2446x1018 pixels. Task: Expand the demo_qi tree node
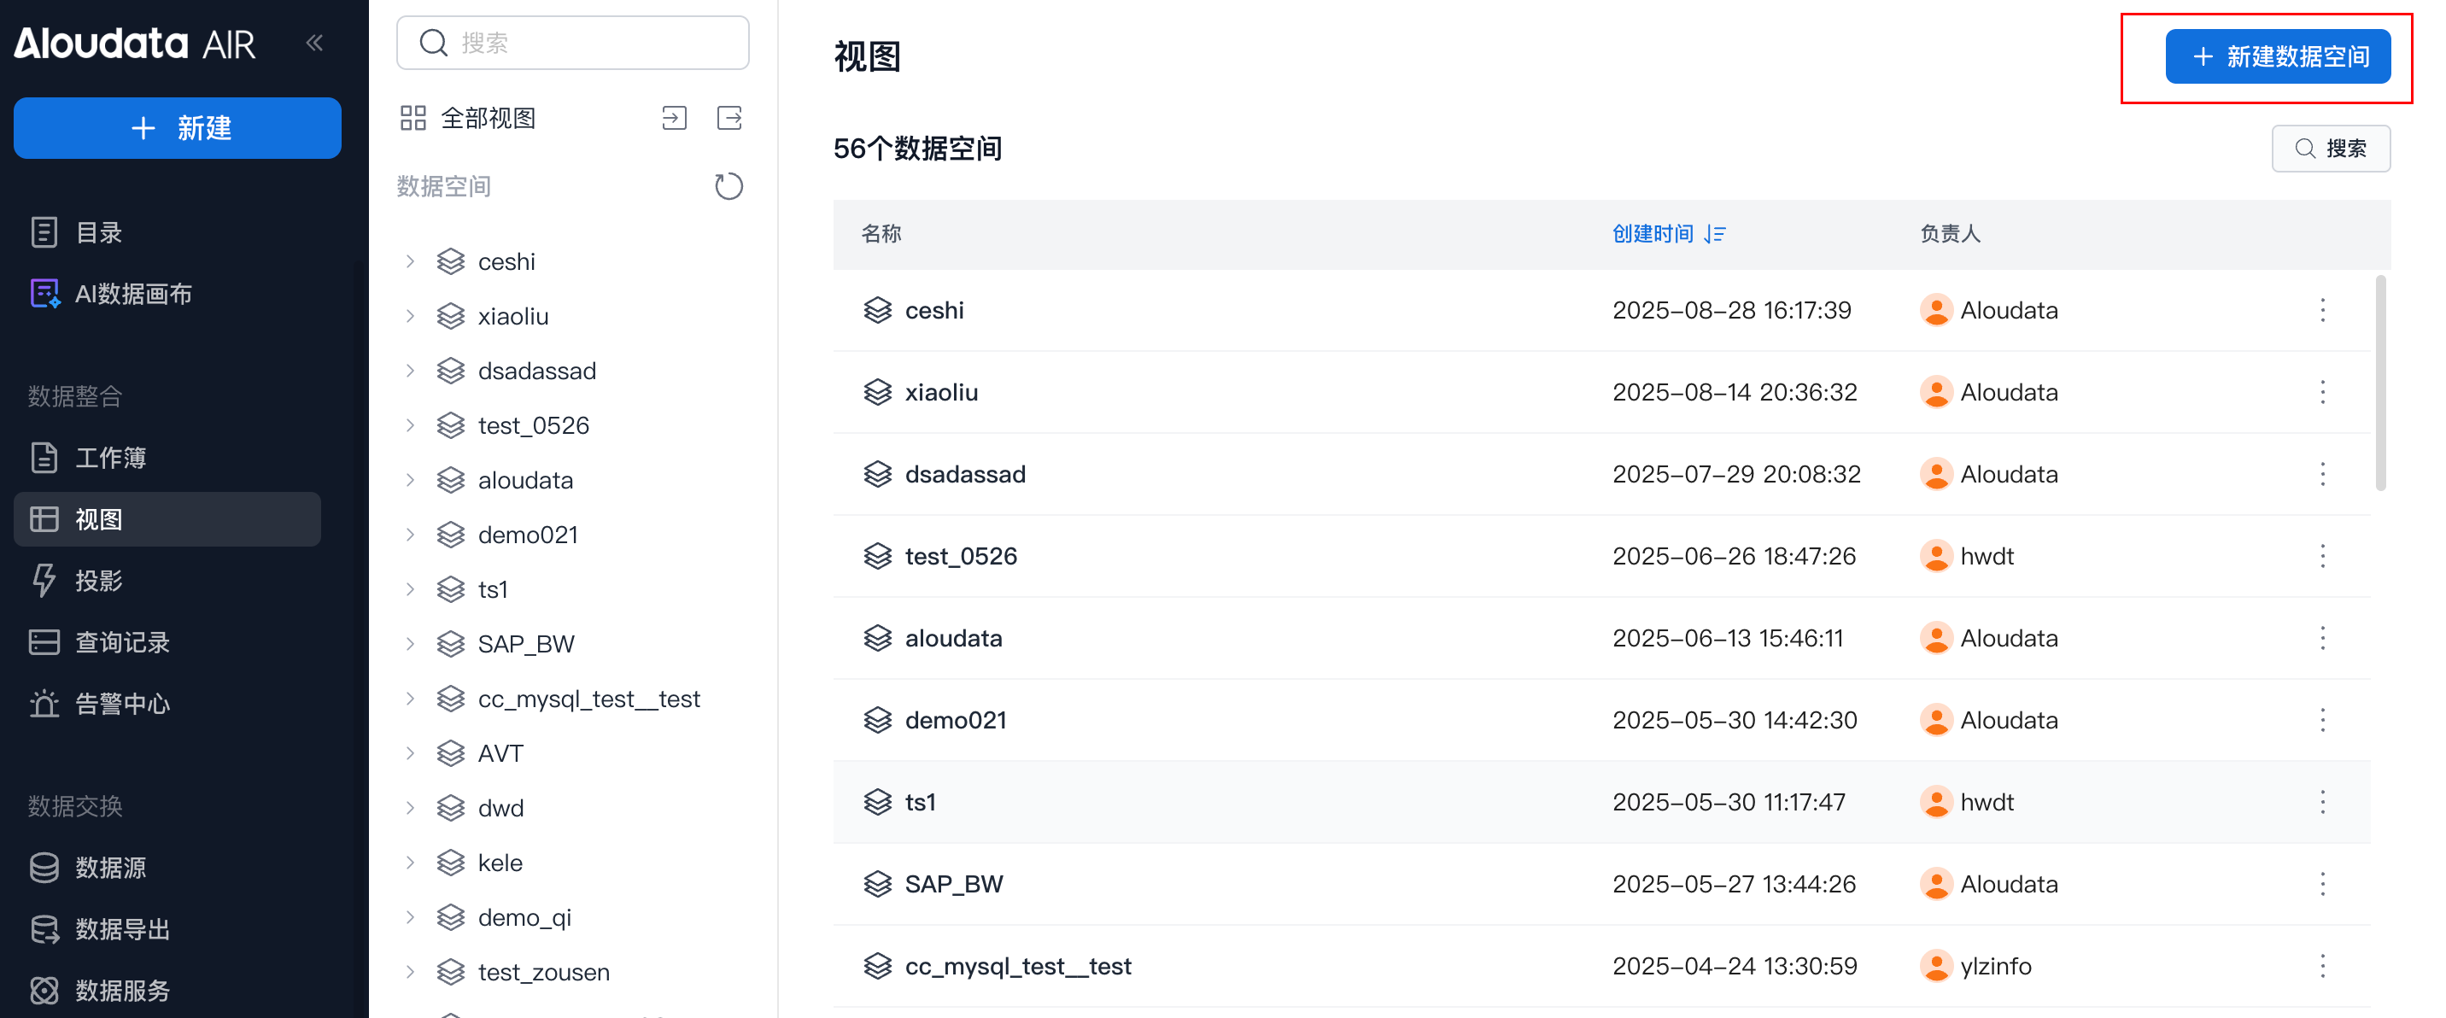(x=410, y=917)
